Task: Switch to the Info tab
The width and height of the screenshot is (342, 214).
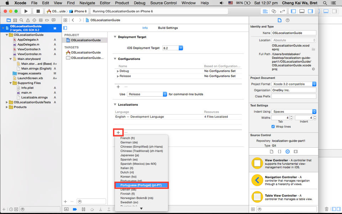Action: (x=145, y=28)
